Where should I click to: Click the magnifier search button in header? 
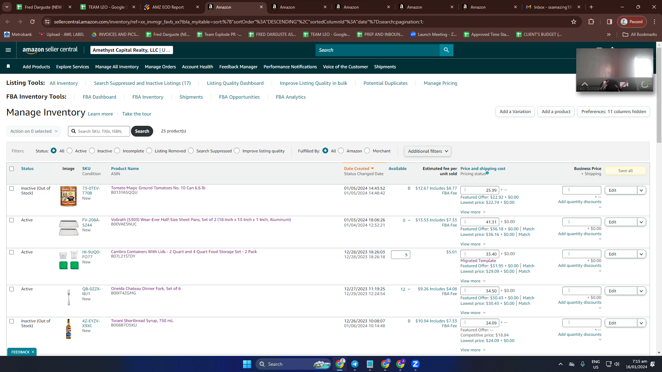point(446,50)
